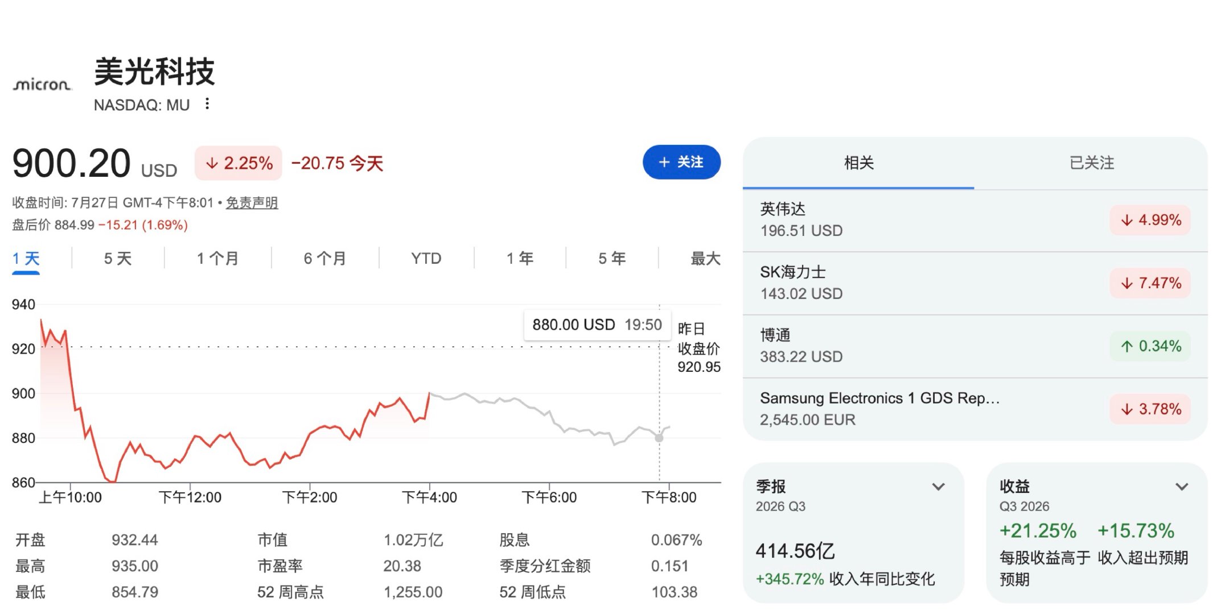
Task: Select the 最大 time range tab
Action: point(705,259)
